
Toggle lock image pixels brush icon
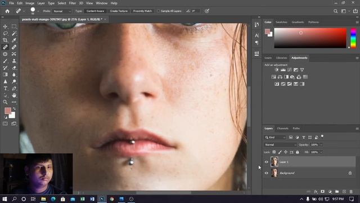(x=280, y=152)
